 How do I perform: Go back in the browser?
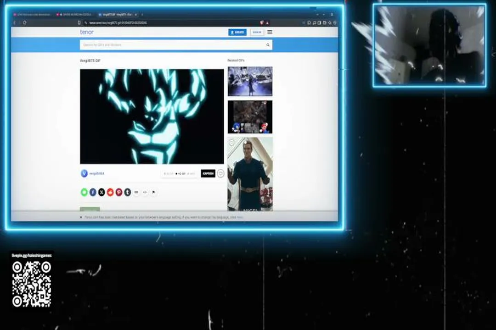15,23
